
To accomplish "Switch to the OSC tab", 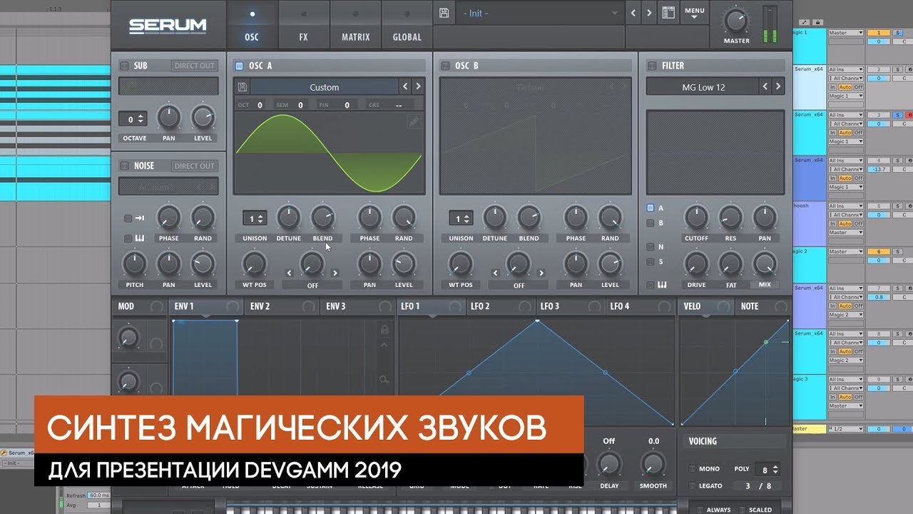I will pos(252,24).
